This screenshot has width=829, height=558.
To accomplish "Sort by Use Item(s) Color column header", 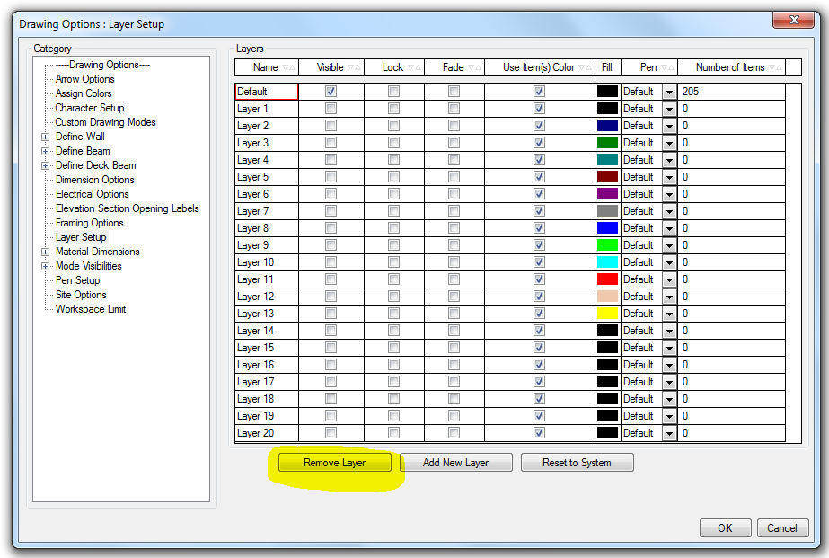I will click(540, 67).
